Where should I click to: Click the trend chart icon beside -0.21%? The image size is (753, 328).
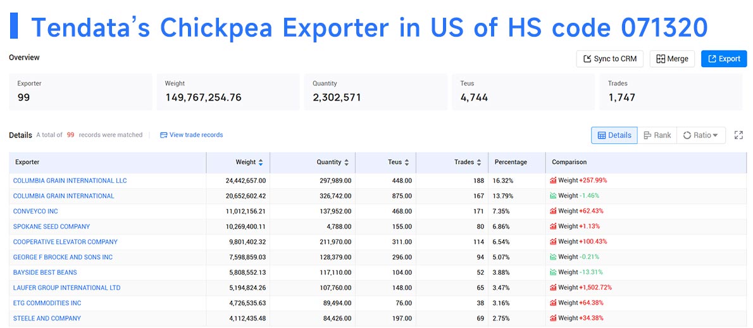[553, 257]
